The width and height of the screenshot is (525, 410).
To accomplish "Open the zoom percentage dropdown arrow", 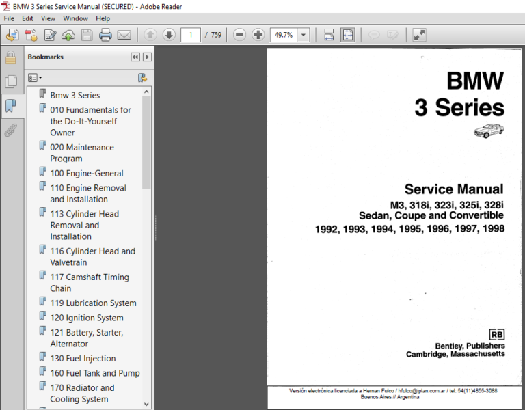I will 304,35.
